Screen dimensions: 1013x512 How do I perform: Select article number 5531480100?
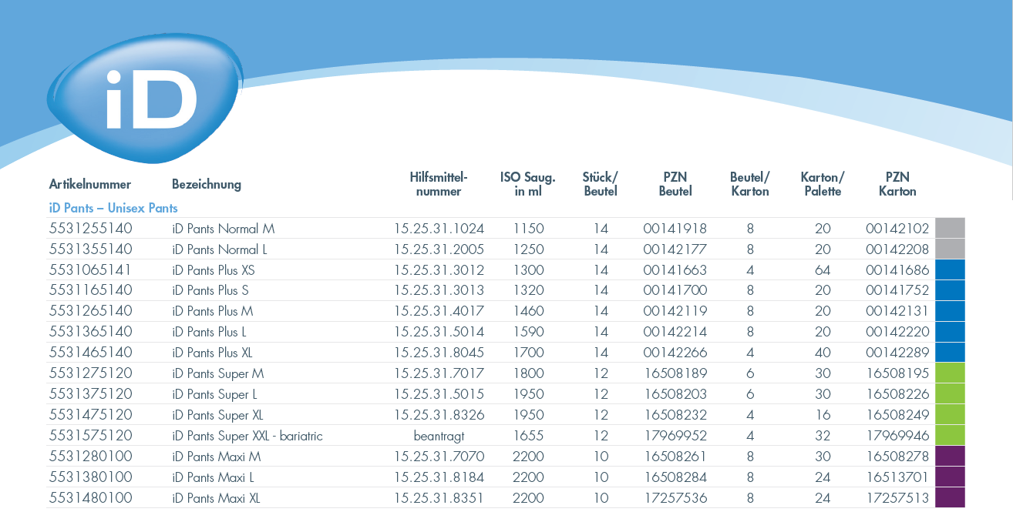pyautogui.click(x=91, y=498)
